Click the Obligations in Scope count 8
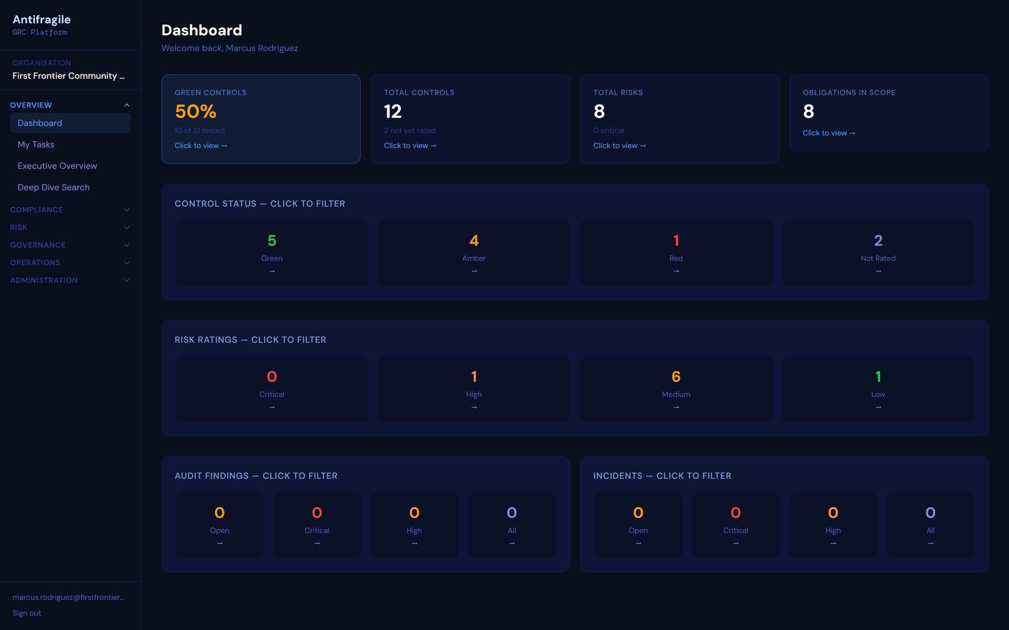 tap(808, 112)
